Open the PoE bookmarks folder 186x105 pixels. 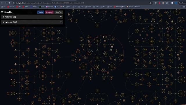[68, 7]
